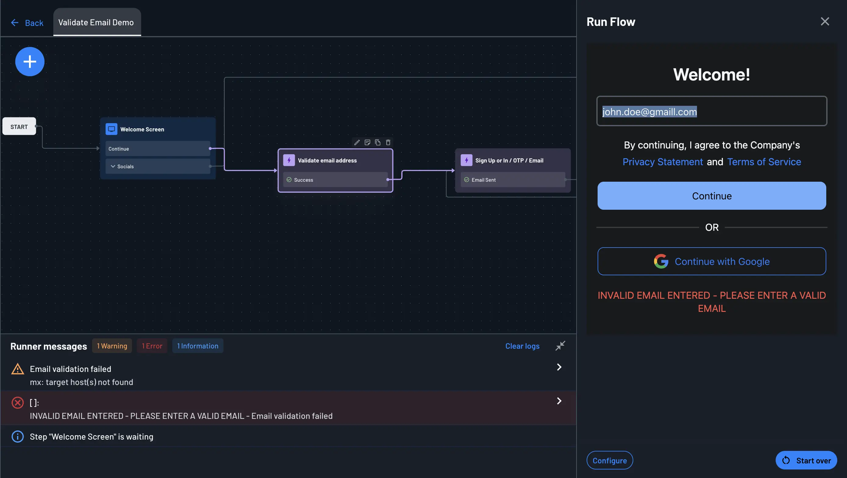Click the duplicate icon above Validate email address
847x478 pixels.
point(378,142)
